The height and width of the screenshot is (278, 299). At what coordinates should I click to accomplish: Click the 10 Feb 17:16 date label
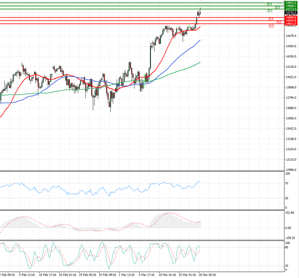point(47,275)
